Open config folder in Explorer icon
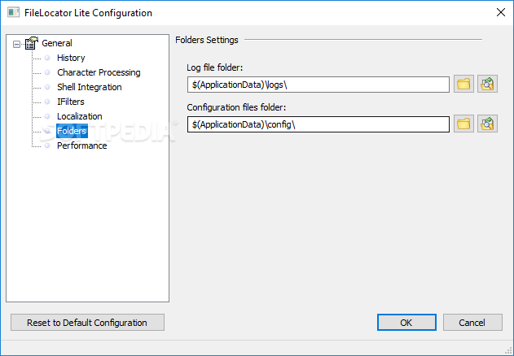The height and width of the screenshot is (356, 514). tap(487, 124)
